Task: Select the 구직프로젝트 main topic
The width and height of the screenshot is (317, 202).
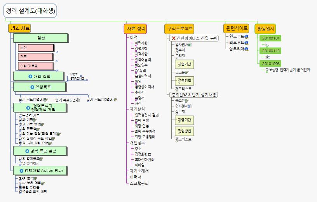Action: coord(179,28)
